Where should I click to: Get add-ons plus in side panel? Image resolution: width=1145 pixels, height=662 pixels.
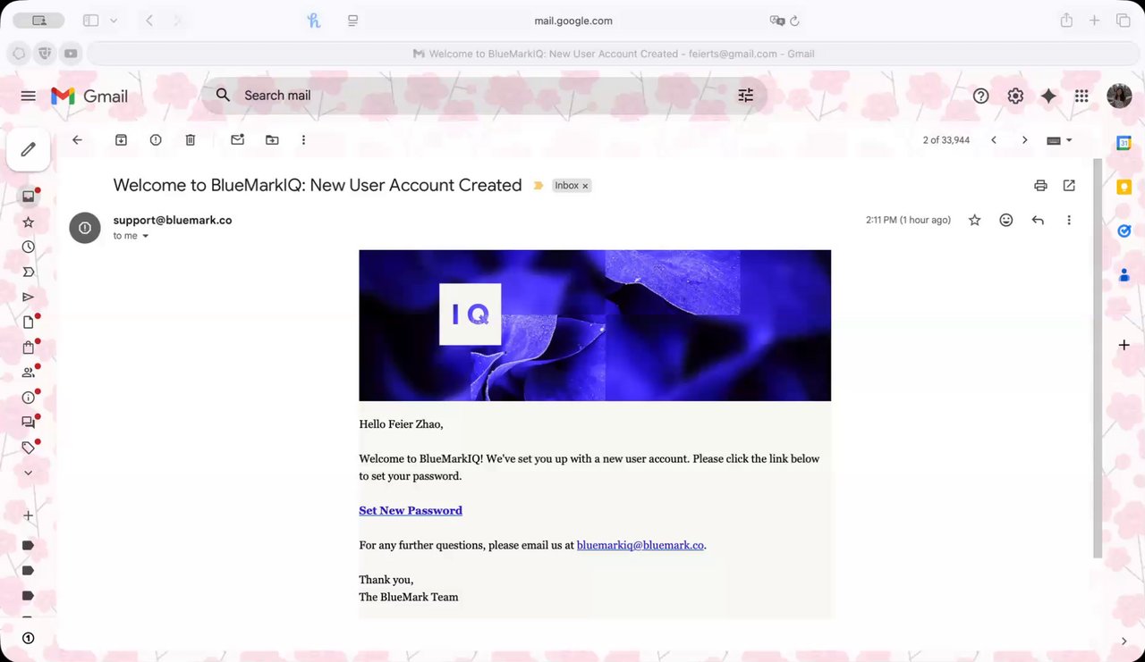pyautogui.click(x=1124, y=345)
